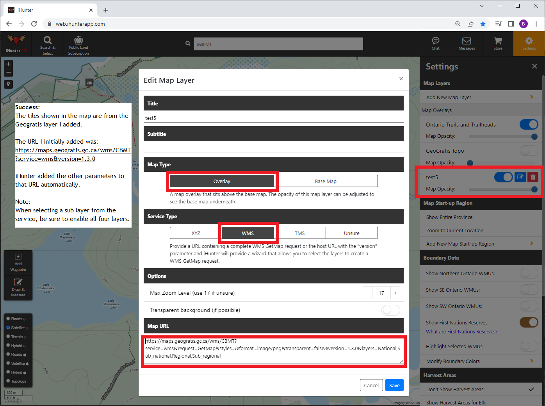Expand Add New Map Layer

(x=481, y=97)
